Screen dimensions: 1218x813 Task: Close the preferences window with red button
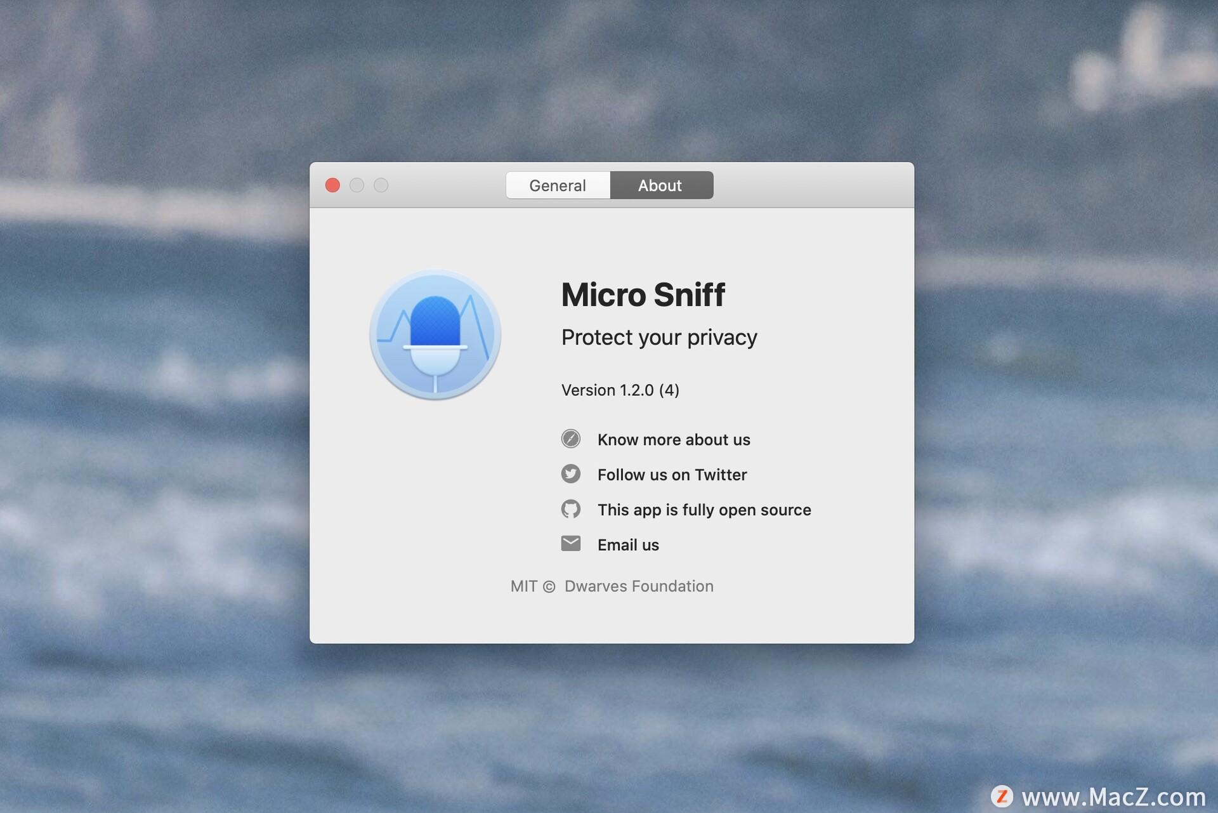click(x=332, y=185)
